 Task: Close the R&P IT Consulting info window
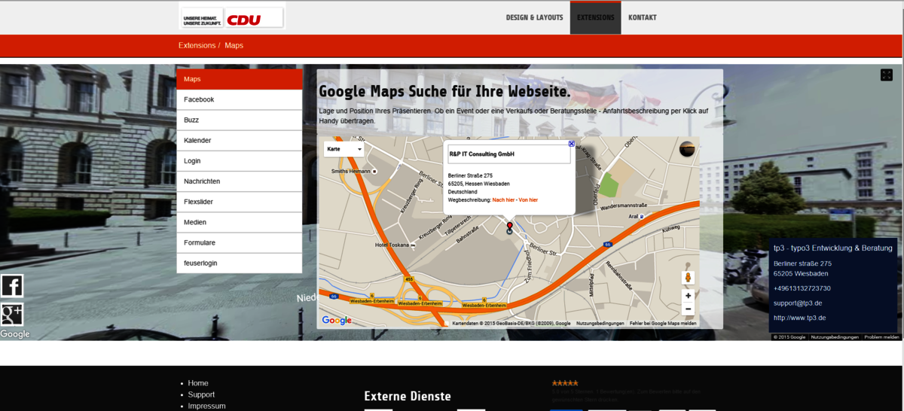pos(571,143)
